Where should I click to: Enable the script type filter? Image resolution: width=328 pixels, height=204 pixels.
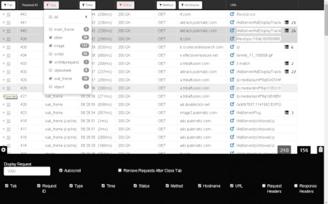[50, 54]
